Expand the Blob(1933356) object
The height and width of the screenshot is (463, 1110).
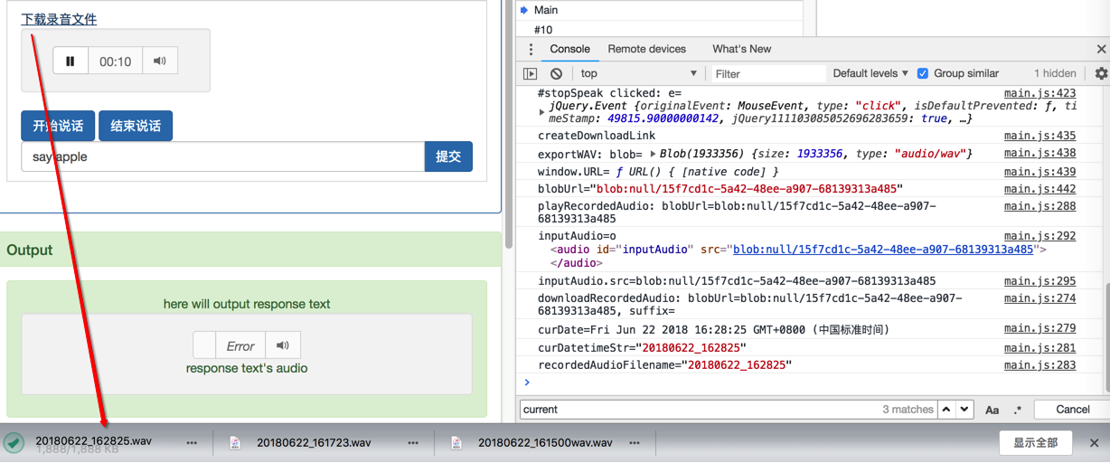point(654,154)
